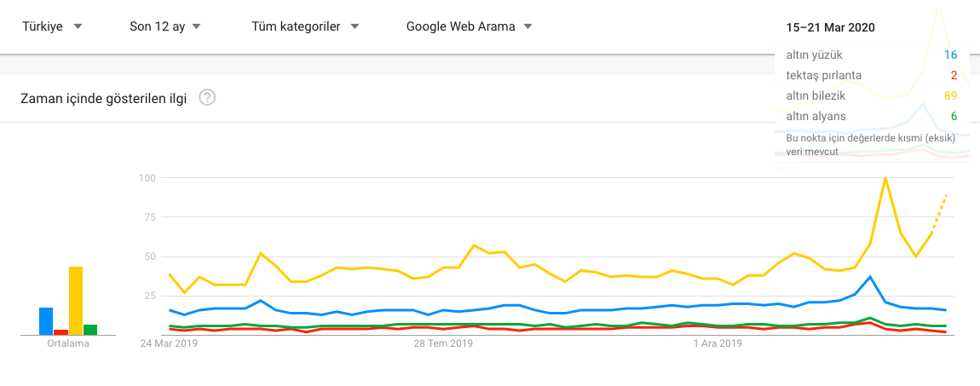
Task: Click the green average bar for altın alyans
Action: click(x=90, y=330)
